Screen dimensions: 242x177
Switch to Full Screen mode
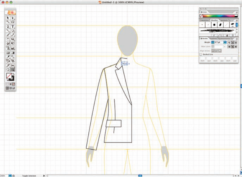14,88
